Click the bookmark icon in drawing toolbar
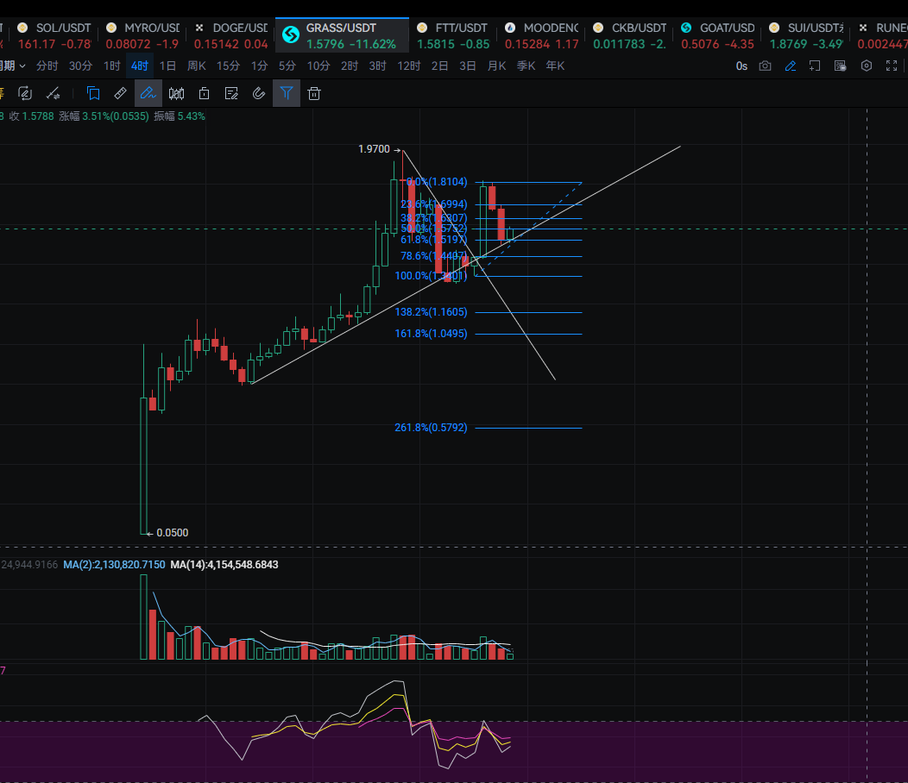Image resolution: width=908 pixels, height=783 pixels. (x=93, y=94)
